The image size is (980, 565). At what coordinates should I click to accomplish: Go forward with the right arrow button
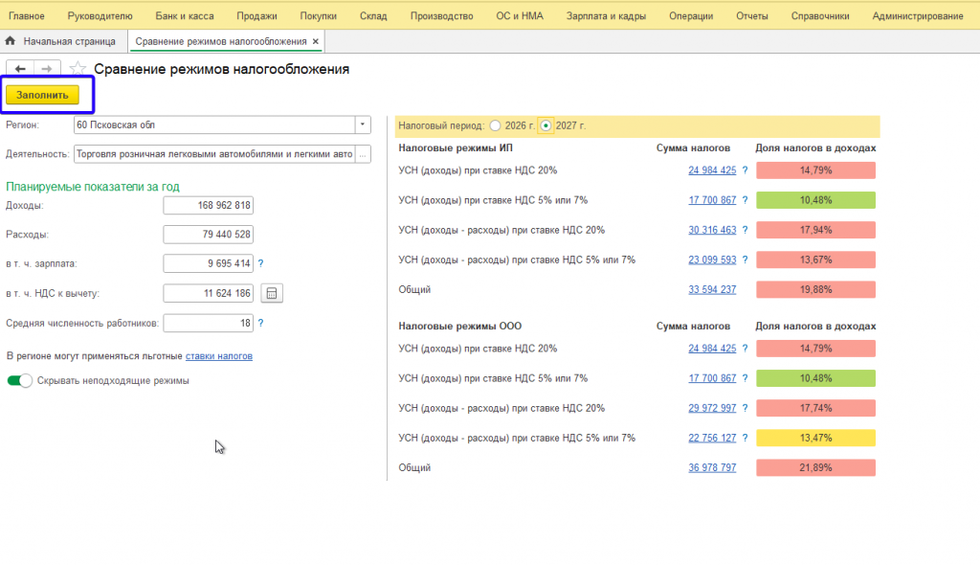tap(47, 69)
